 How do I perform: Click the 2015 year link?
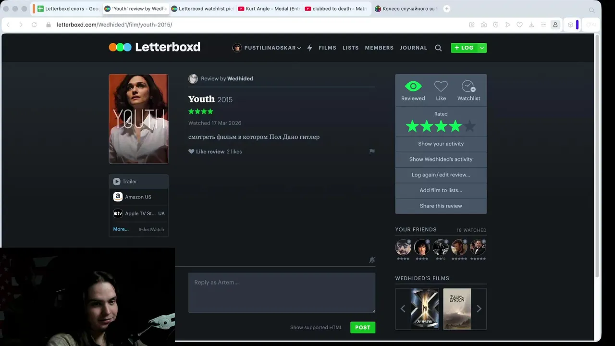click(x=225, y=100)
